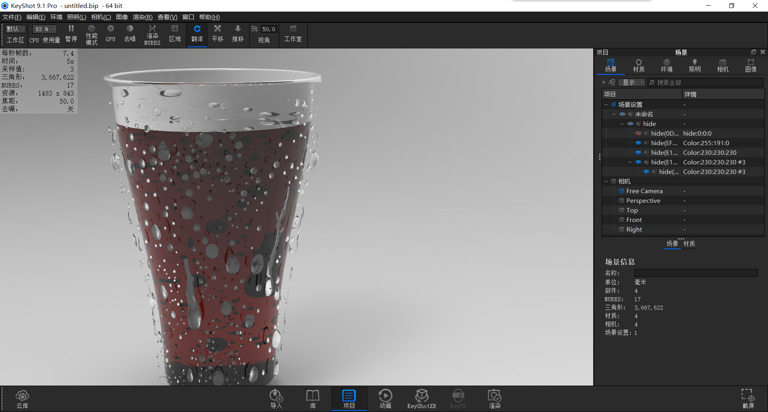Open the 照明(L) menu
This screenshot has height=412, width=768.
[76, 17]
